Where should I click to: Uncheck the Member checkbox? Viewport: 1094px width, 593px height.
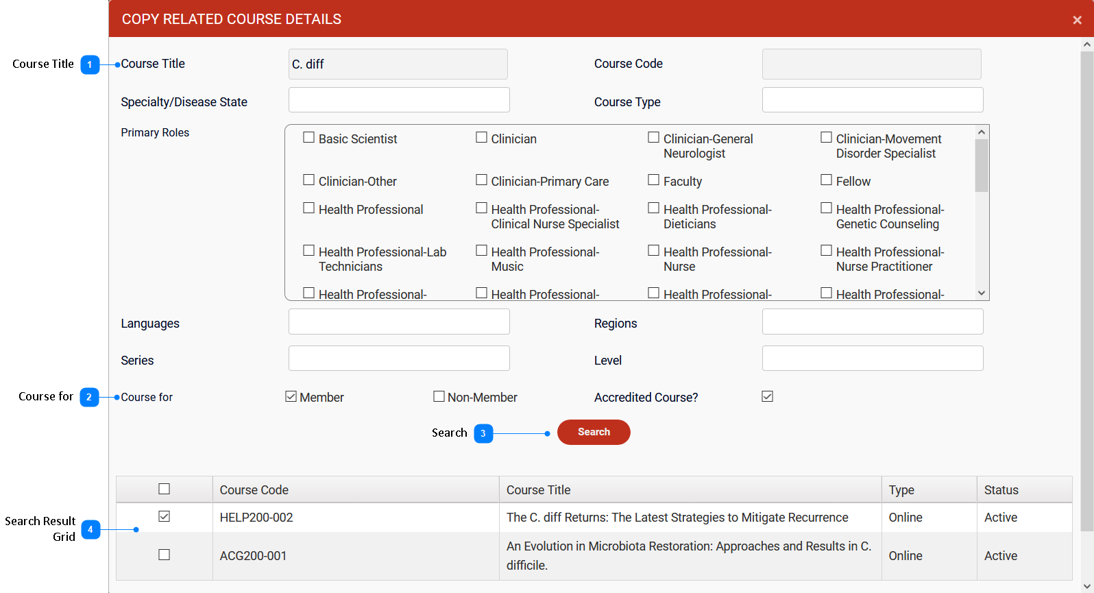pyautogui.click(x=291, y=396)
